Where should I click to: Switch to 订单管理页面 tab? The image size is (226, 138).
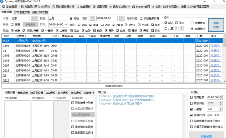point(22,12)
